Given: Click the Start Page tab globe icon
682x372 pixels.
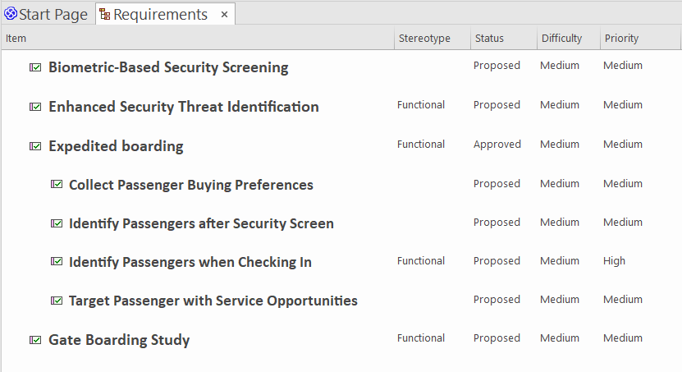Looking at the screenshot, I should pos(11,14).
